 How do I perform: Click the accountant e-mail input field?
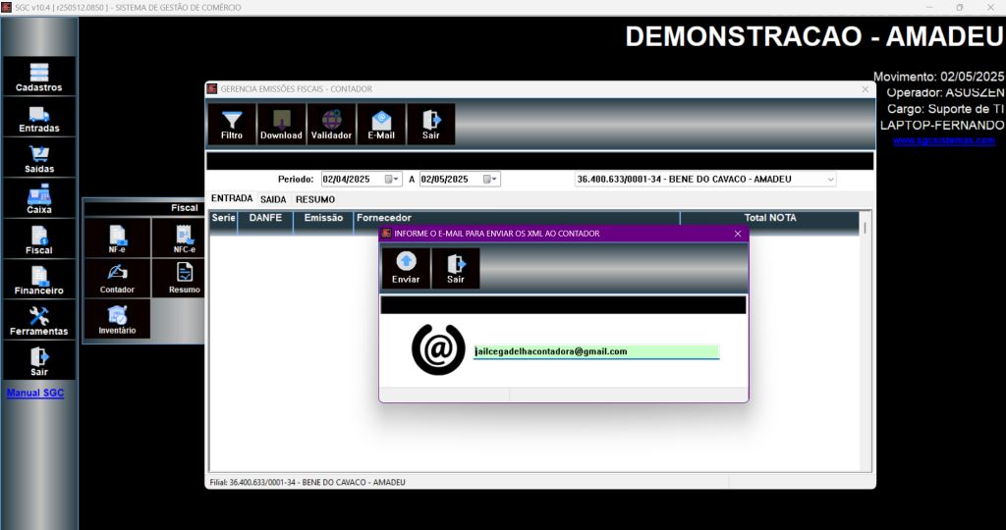596,351
